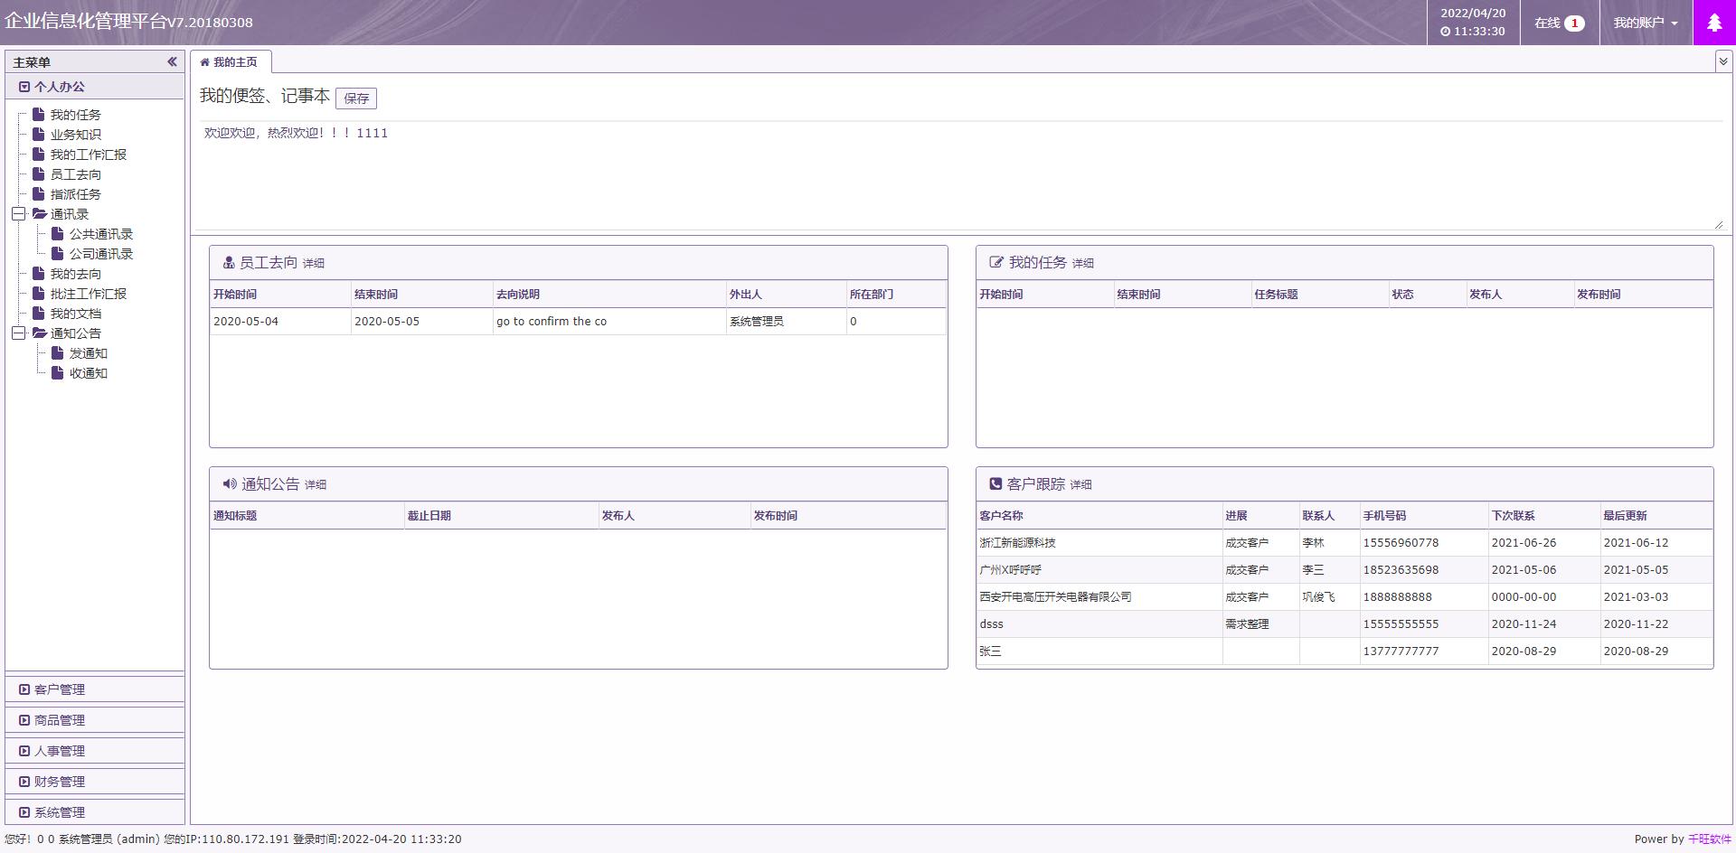Open the 我的账户 dropdown menu
This screenshot has width=1736, height=853.
[1646, 23]
